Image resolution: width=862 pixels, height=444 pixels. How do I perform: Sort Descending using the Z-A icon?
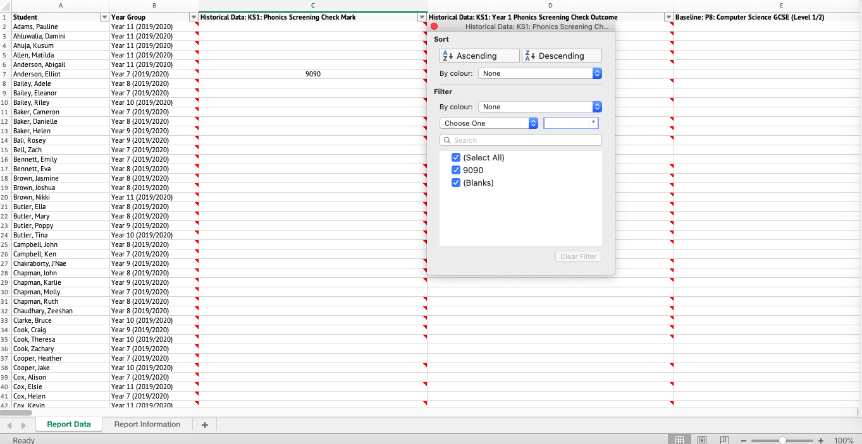click(562, 56)
